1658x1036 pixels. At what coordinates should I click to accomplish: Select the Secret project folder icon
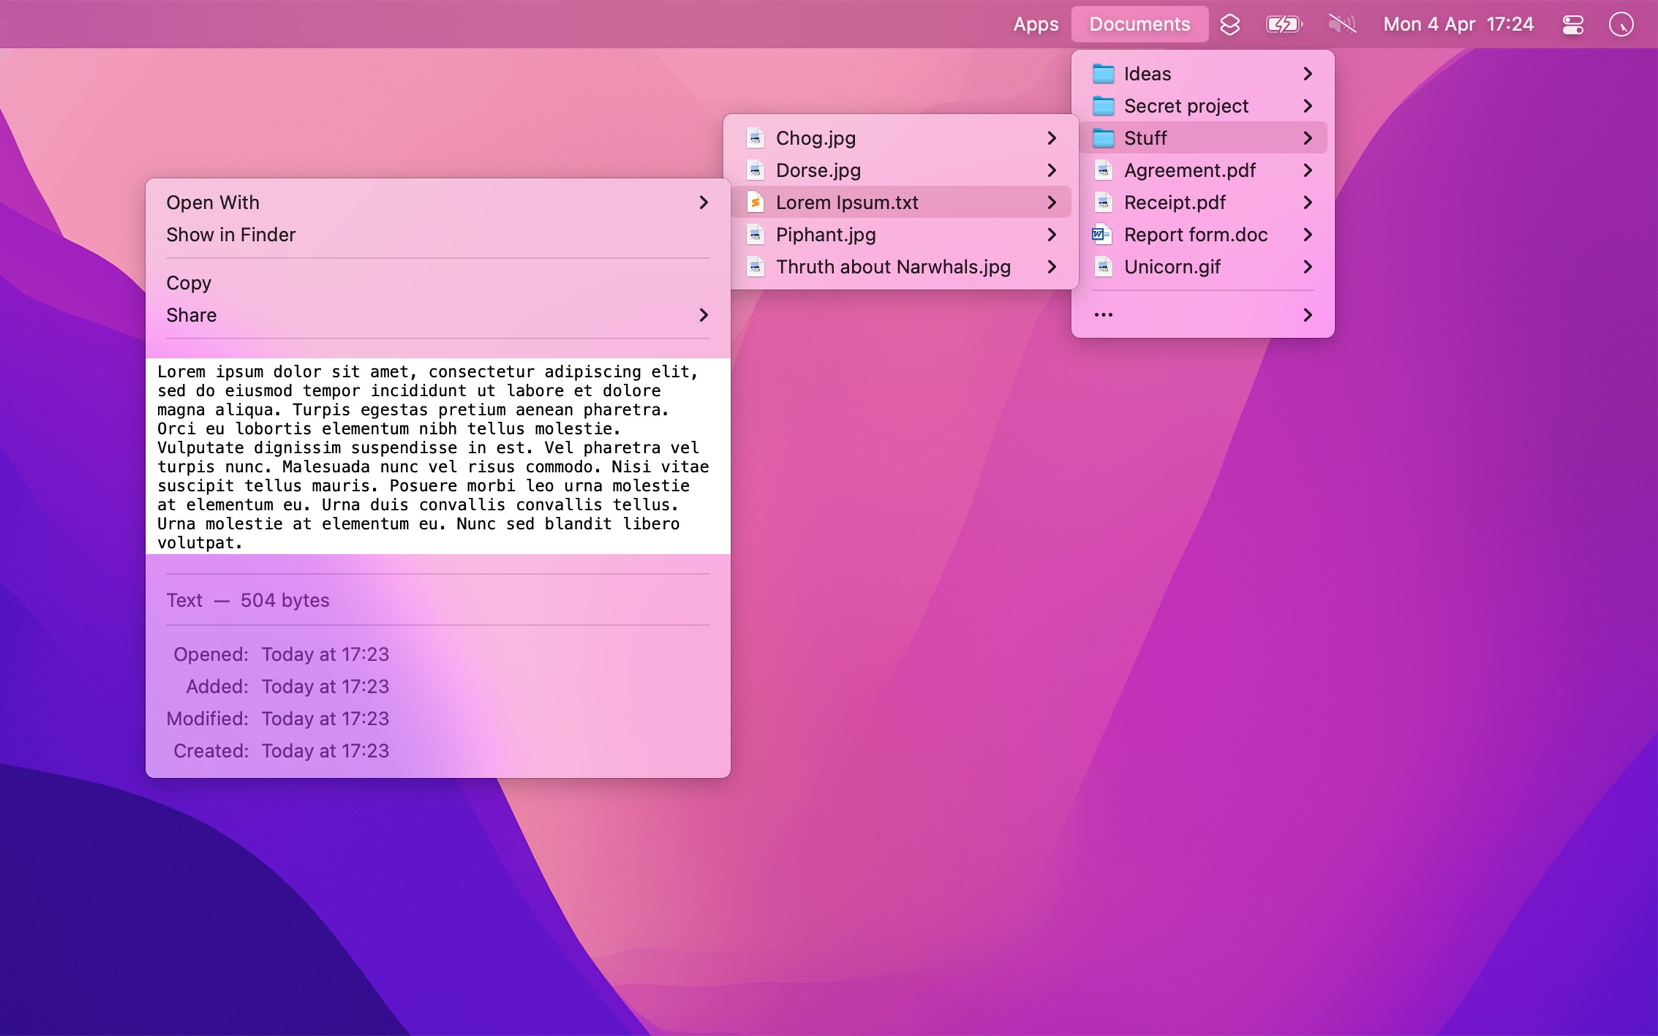pos(1104,106)
